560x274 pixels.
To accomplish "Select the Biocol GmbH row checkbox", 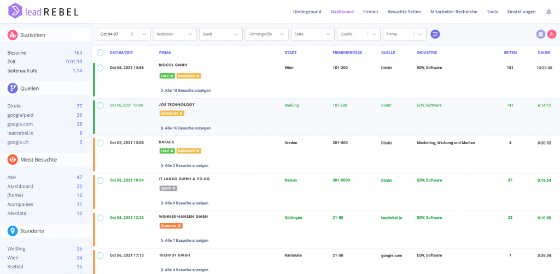I will click(x=100, y=68).
